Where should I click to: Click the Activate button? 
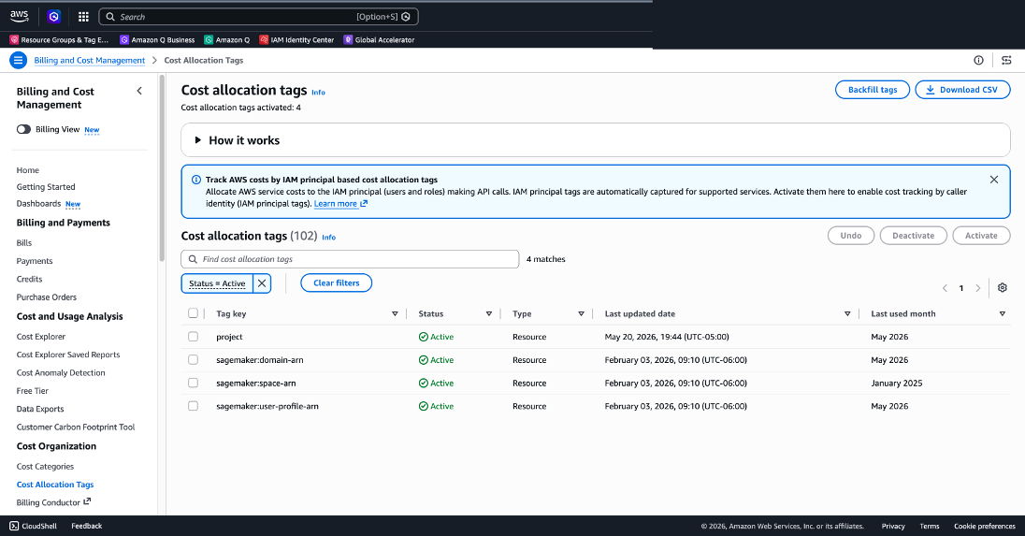coord(981,236)
